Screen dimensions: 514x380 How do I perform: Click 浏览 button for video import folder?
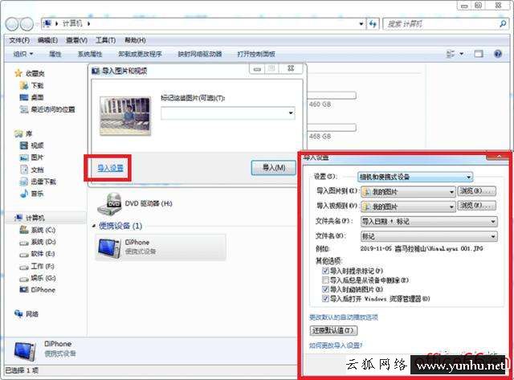(476, 206)
